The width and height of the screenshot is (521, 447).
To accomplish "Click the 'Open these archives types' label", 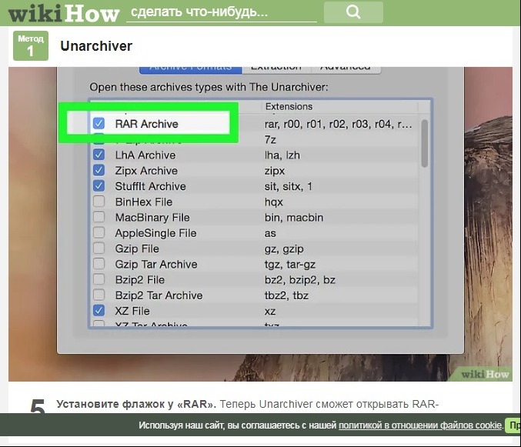I will 209,87.
